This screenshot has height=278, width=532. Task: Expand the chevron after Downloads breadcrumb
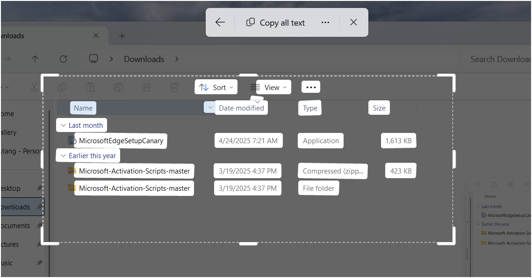tap(177, 59)
